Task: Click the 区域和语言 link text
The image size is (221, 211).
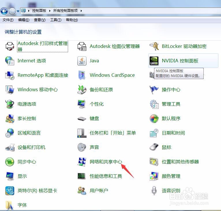Action: pos(29,133)
